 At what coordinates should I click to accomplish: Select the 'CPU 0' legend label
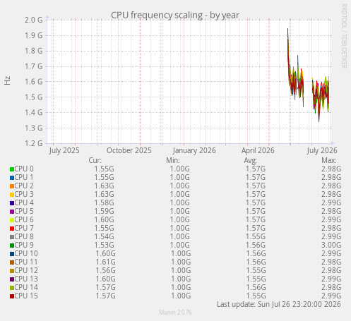[24, 169]
